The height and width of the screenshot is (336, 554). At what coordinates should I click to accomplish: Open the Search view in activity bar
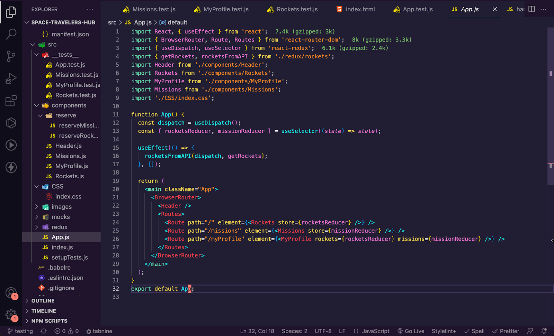[11, 34]
